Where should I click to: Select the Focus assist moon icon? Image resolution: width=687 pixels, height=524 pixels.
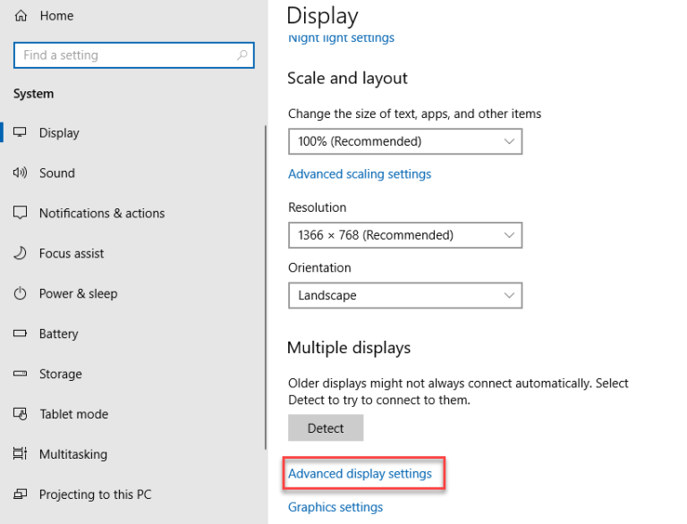(21, 254)
